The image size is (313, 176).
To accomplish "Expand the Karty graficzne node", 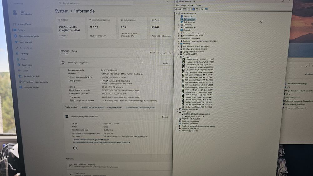I will pyautogui.click(x=179, y=19).
